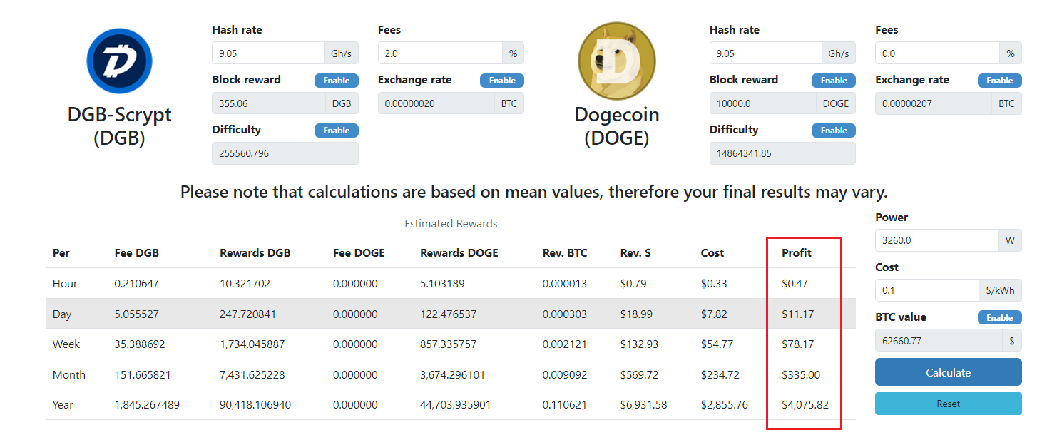Click the Profit column header
Image resolution: width=1042 pixels, height=440 pixels.
[797, 253]
